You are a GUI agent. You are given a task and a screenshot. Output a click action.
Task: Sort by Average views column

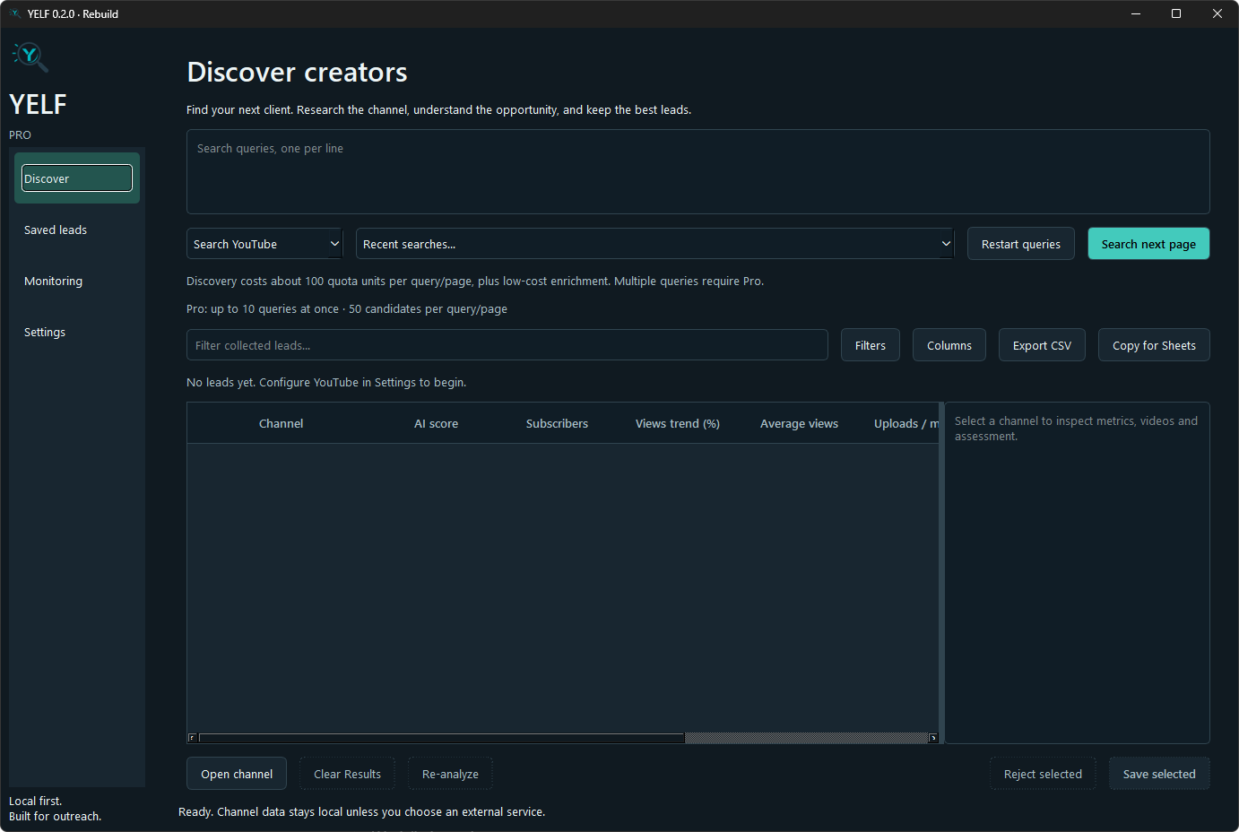(799, 423)
